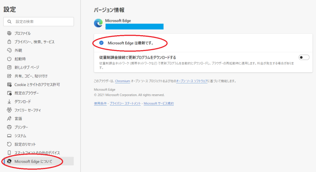Open プライバシー ステートメント link
The width and height of the screenshot is (316, 172).
coord(125,103)
